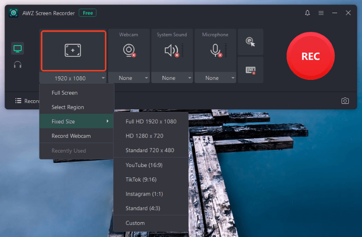Choose Full Screen from the menu

point(76,93)
